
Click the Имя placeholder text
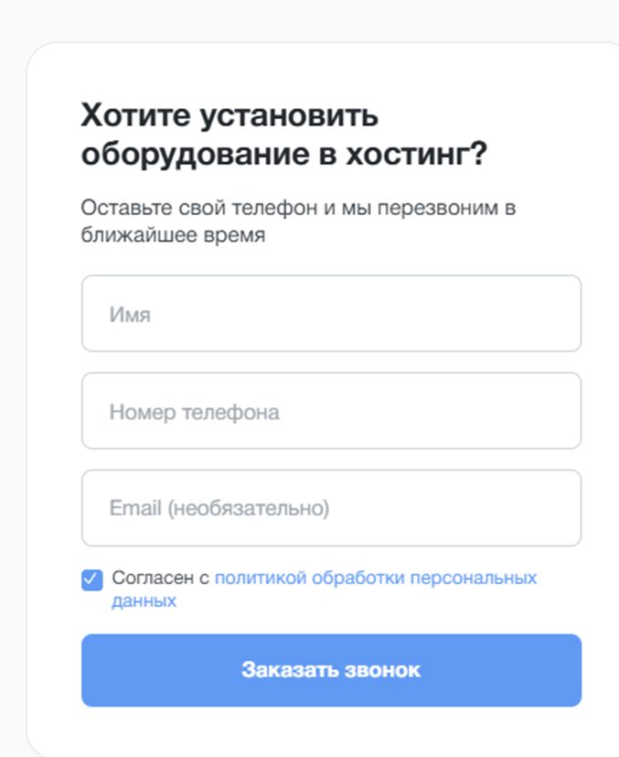pos(130,315)
